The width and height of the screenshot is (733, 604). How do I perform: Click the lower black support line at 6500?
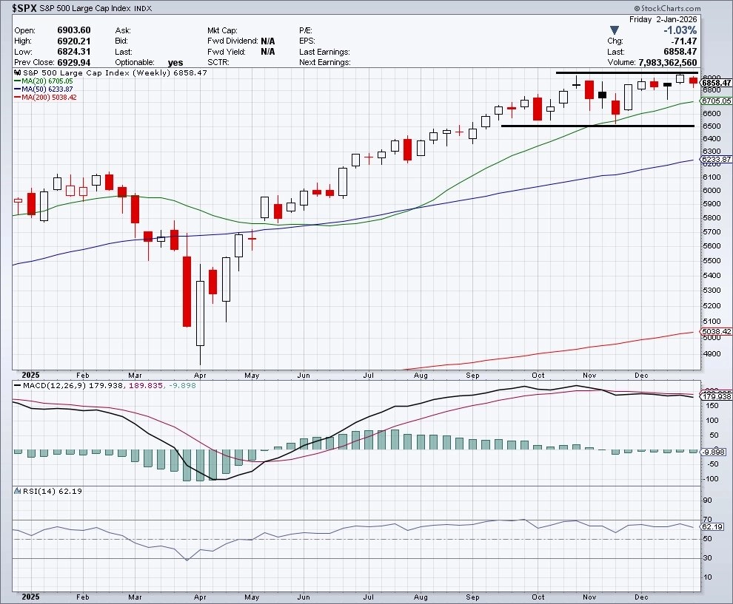point(598,126)
